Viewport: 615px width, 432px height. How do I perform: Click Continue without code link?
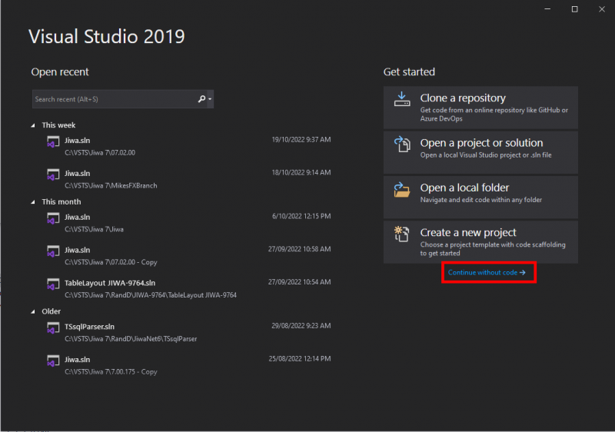coord(487,273)
